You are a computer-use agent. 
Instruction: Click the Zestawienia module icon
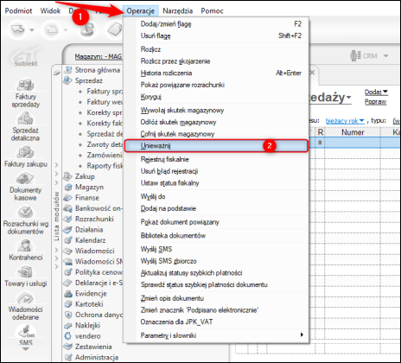(x=68, y=347)
